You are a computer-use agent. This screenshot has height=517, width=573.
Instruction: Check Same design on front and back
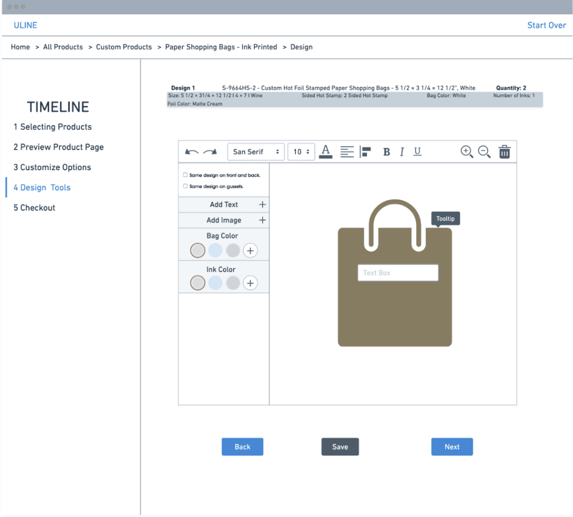click(185, 175)
